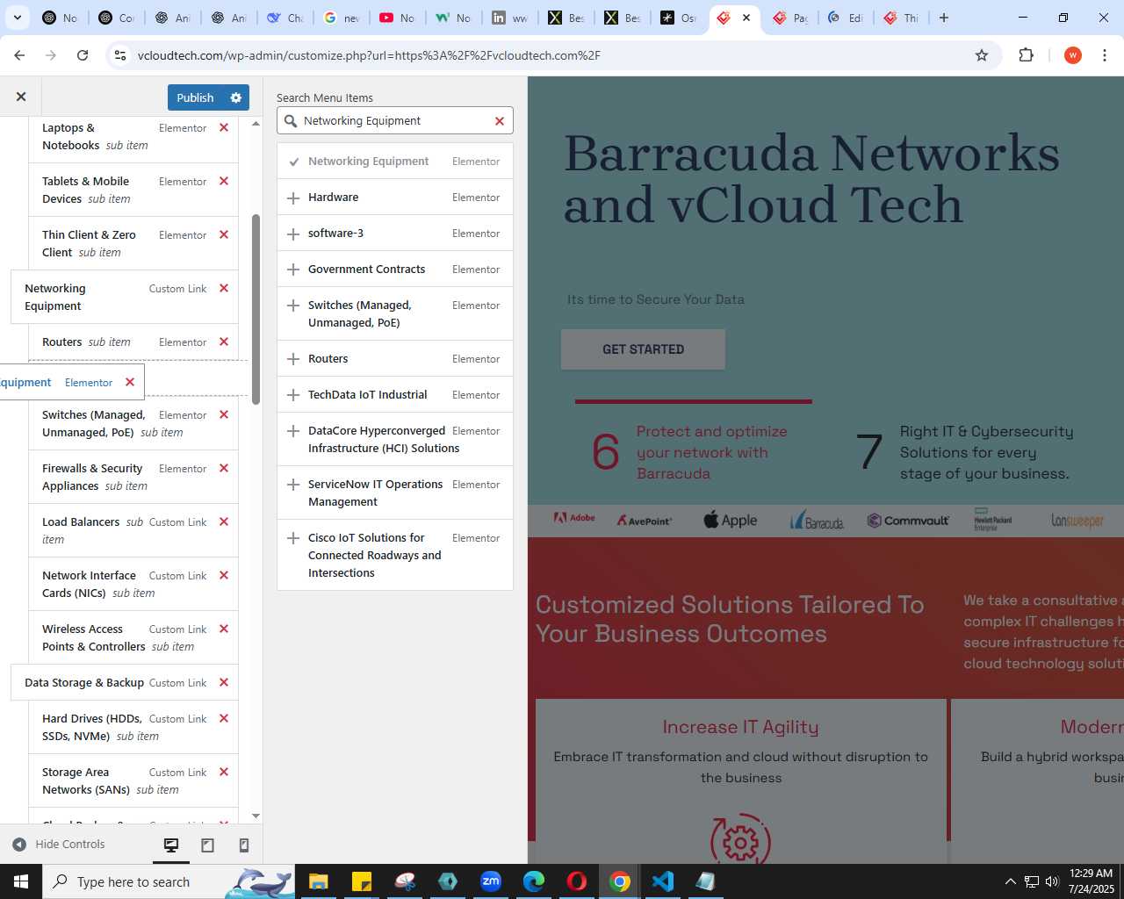This screenshot has width=1124, height=899.
Task: Open the browser extensions menu
Action: (1026, 55)
